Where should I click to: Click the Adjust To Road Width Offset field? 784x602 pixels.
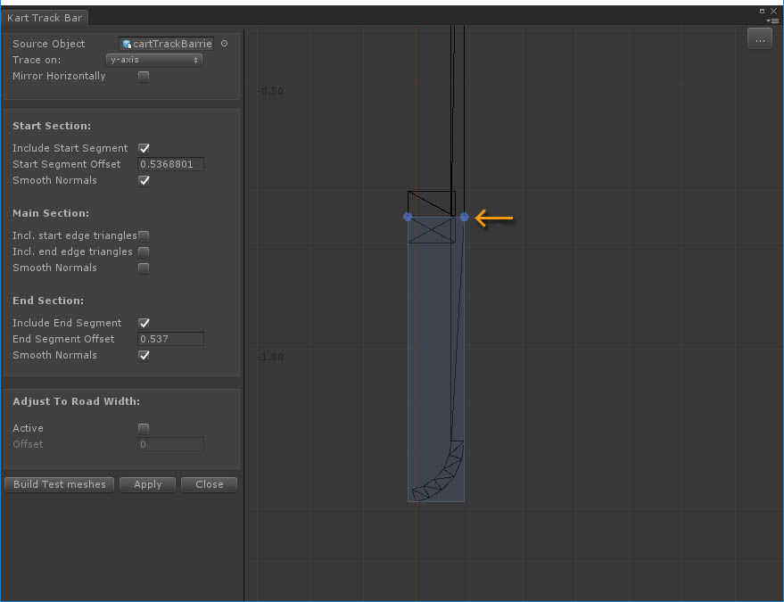[x=170, y=444]
